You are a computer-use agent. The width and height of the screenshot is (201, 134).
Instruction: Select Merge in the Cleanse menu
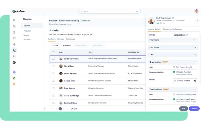coord(26,35)
